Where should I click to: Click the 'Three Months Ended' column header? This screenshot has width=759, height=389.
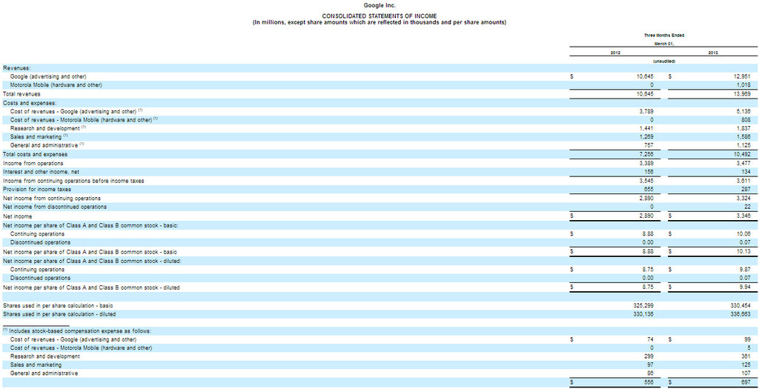pos(663,35)
